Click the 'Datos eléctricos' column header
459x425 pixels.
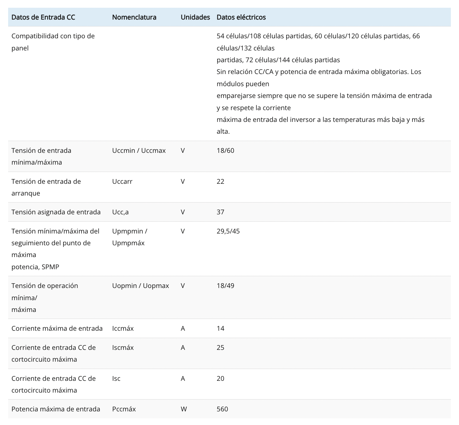[x=241, y=17]
